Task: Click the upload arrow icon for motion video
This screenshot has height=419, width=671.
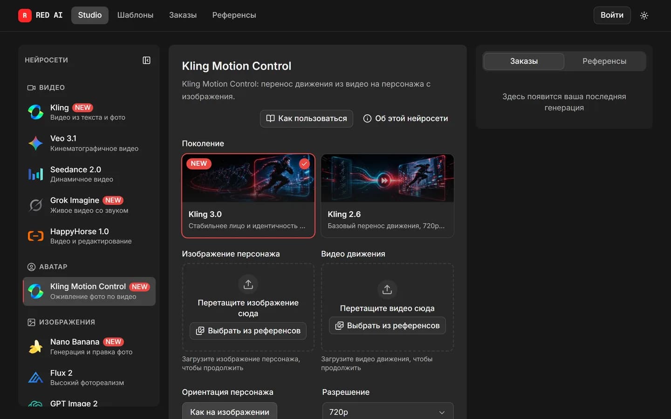Action: click(387, 290)
